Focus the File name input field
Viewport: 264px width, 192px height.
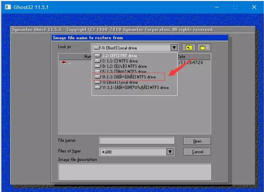click(x=137, y=141)
